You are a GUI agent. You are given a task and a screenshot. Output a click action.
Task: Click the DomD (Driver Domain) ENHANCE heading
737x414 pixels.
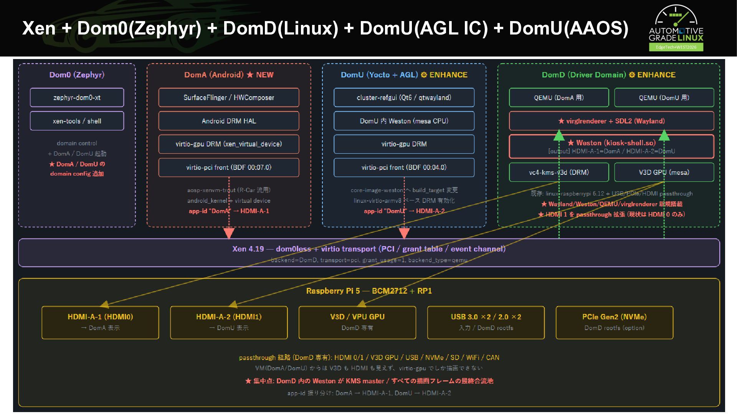coord(608,75)
